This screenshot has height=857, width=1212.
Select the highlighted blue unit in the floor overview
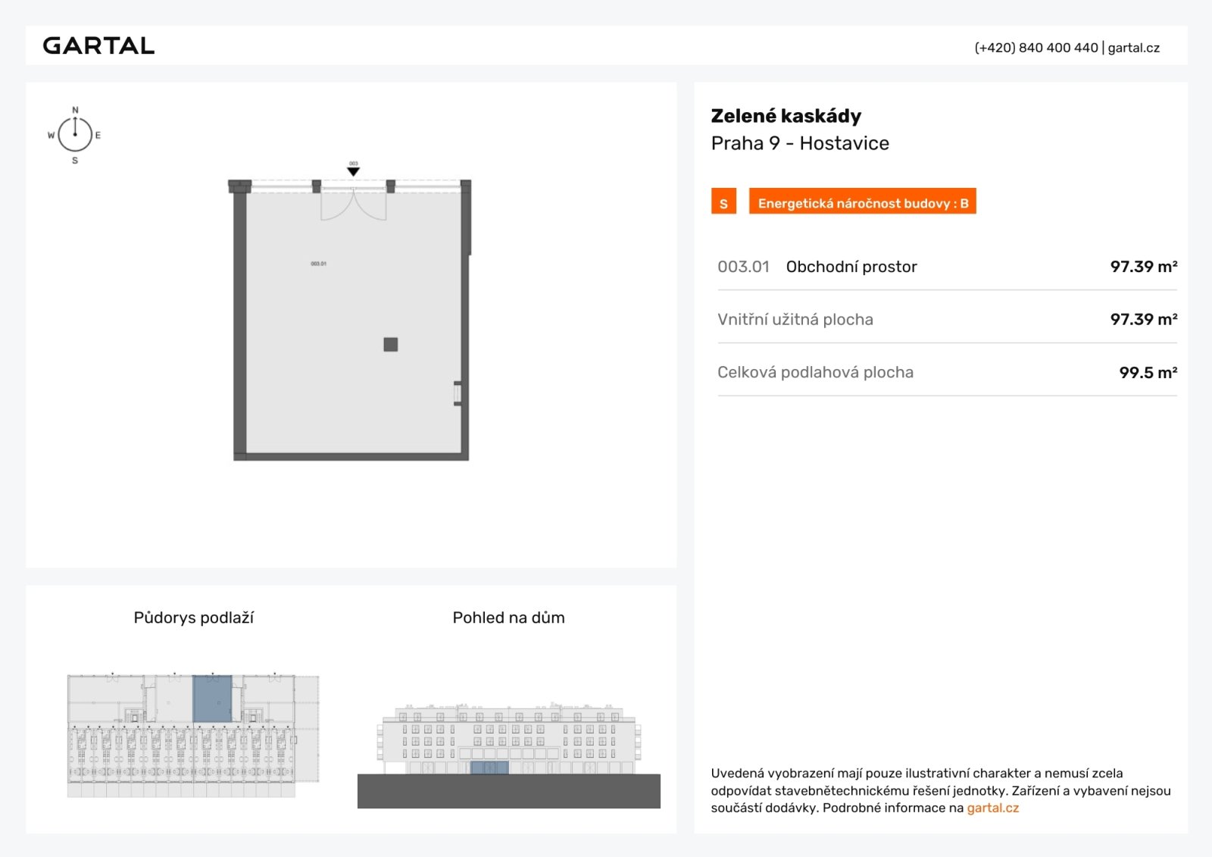(x=212, y=699)
